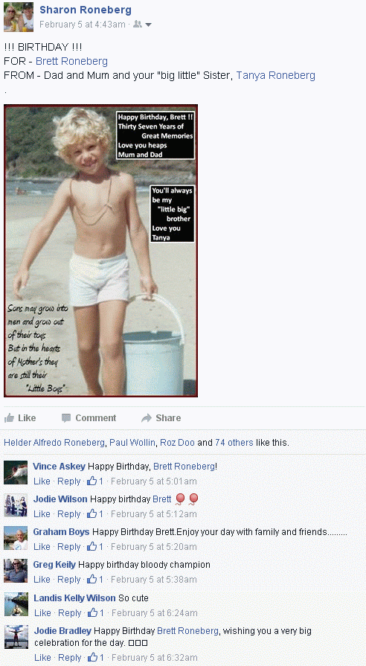Click the like count thumb on Greg Keily's comment
The image size is (366, 666).
91,579
